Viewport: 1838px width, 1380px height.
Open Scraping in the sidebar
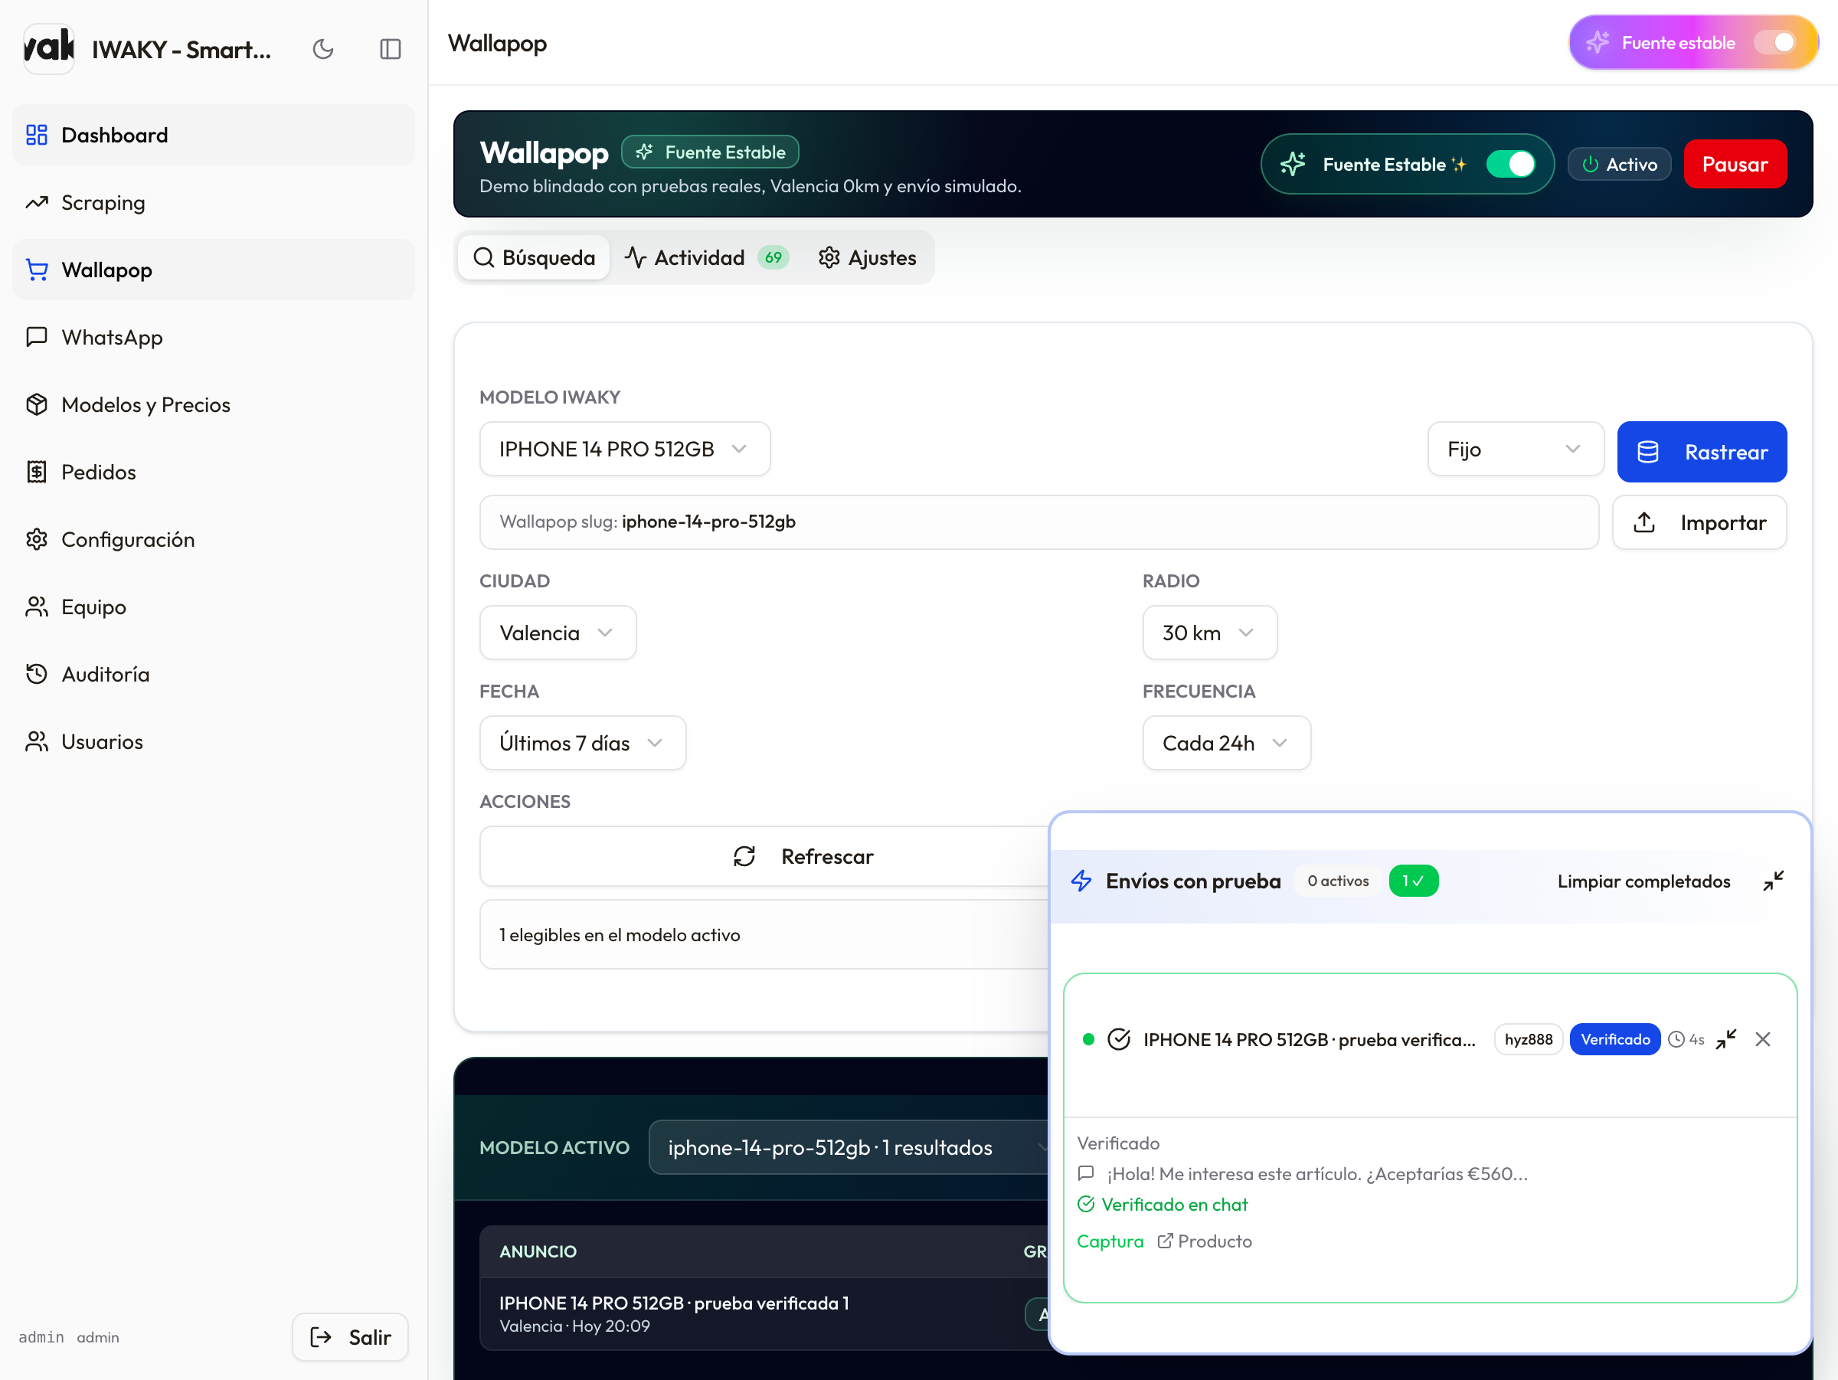coord(214,203)
